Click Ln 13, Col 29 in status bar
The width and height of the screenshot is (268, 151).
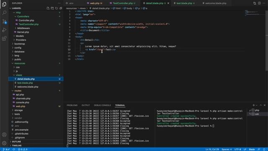pos(212,149)
